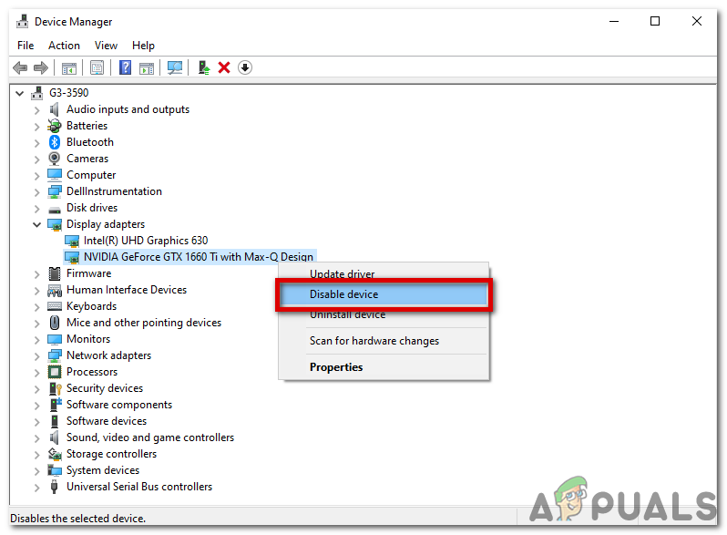Viewport: 727px width, 535px height.
Task: Click the Universal Serial Bus controllers icon
Action: (x=55, y=487)
